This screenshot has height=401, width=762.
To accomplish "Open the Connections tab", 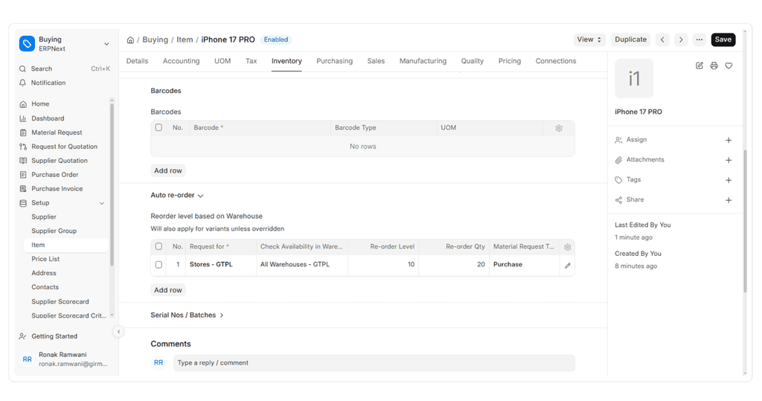I will coord(556,61).
